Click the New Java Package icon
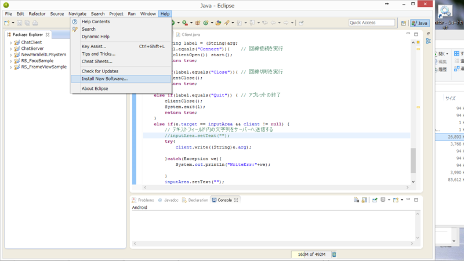Viewport: 464px width, 261px height. (x=198, y=23)
